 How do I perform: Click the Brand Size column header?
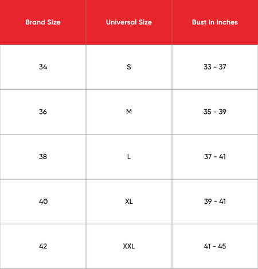point(43,22)
